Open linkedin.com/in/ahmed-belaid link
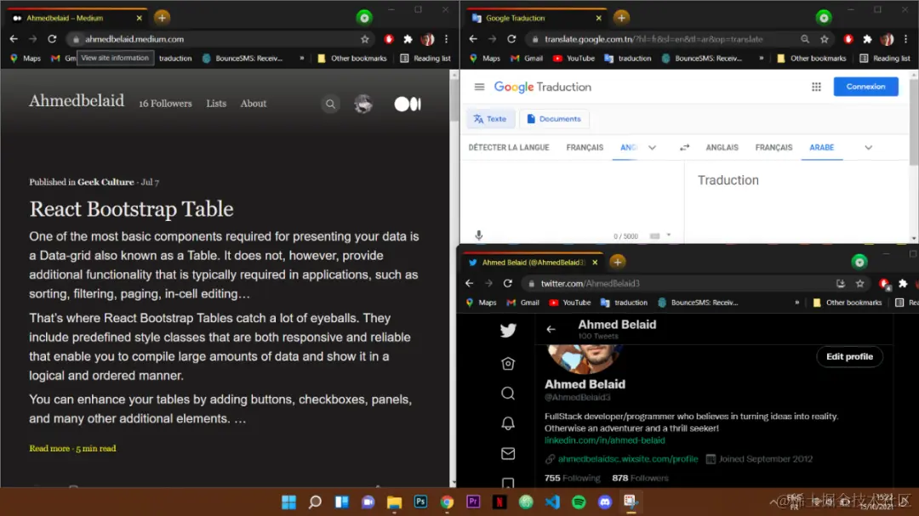Screen dimensions: 919x516 [x=604, y=440]
